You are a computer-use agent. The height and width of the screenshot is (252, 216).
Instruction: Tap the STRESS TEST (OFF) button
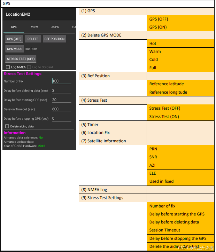pyautogui.click(x=21, y=59)
